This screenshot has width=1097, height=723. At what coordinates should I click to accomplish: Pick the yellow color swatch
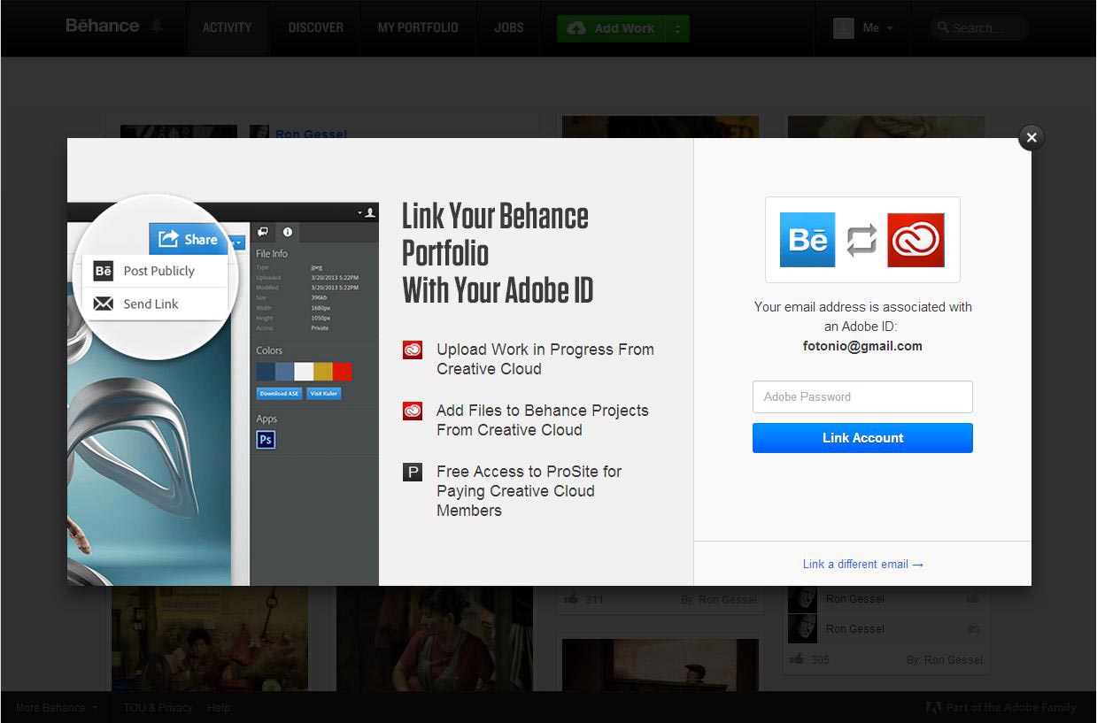[x=323, y=372]
